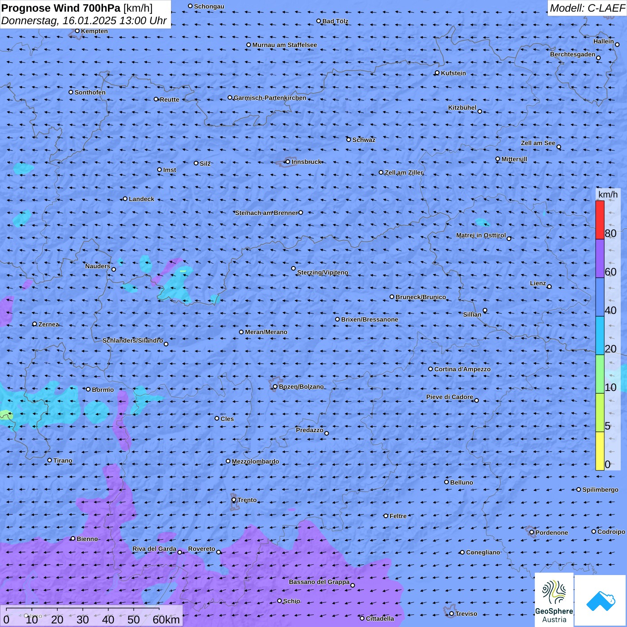Select the purple segment of the wind legend
The height and width of the screenshot is (627, 627).
tap(600, 259)
